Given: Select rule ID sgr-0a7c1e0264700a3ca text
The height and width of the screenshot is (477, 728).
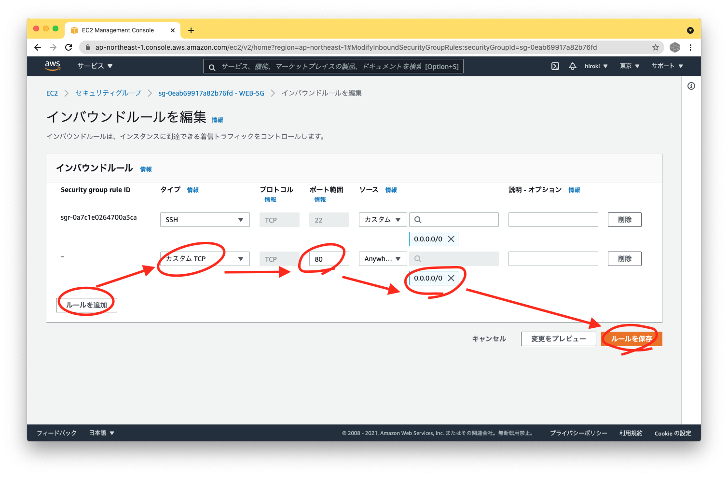Looking at the screenshot, I should (98, 217).
